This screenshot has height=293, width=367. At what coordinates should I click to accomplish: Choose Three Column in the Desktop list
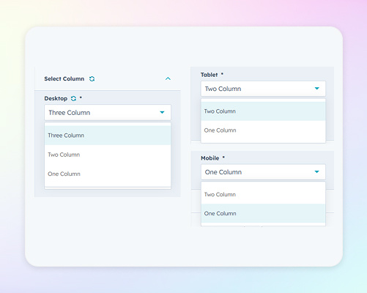pyautogui.click(x=108, y=136)
